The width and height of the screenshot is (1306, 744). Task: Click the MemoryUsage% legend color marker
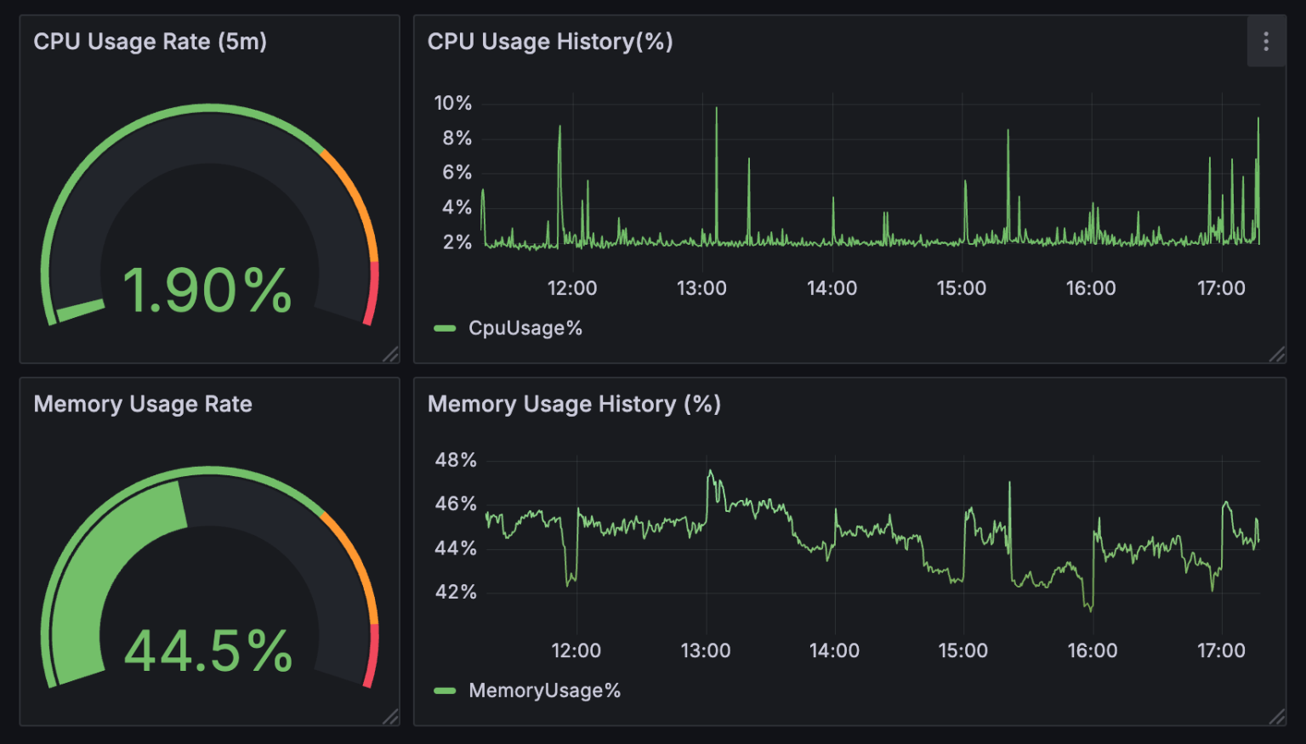(x=446, y=690)
